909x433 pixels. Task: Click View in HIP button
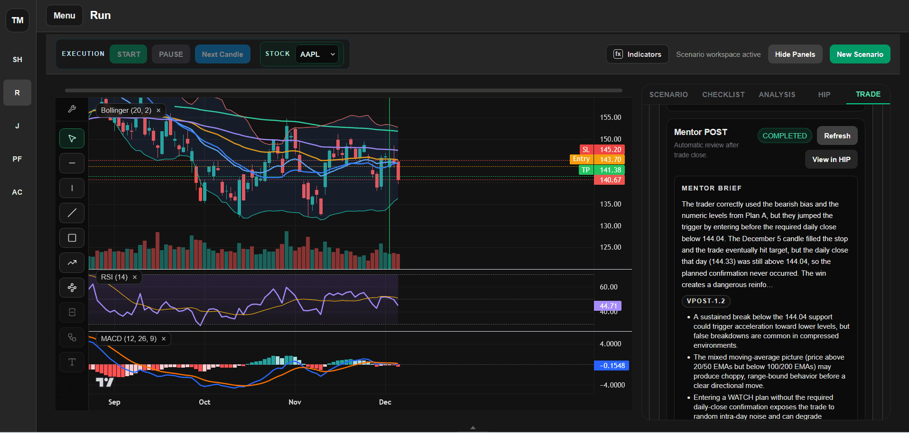(x=831, y=159)
